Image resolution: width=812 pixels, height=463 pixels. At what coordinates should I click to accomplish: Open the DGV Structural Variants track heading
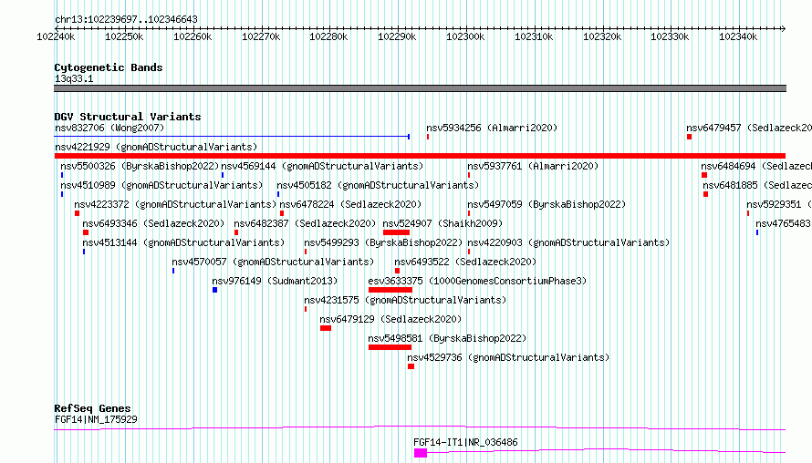coord(128,117)
